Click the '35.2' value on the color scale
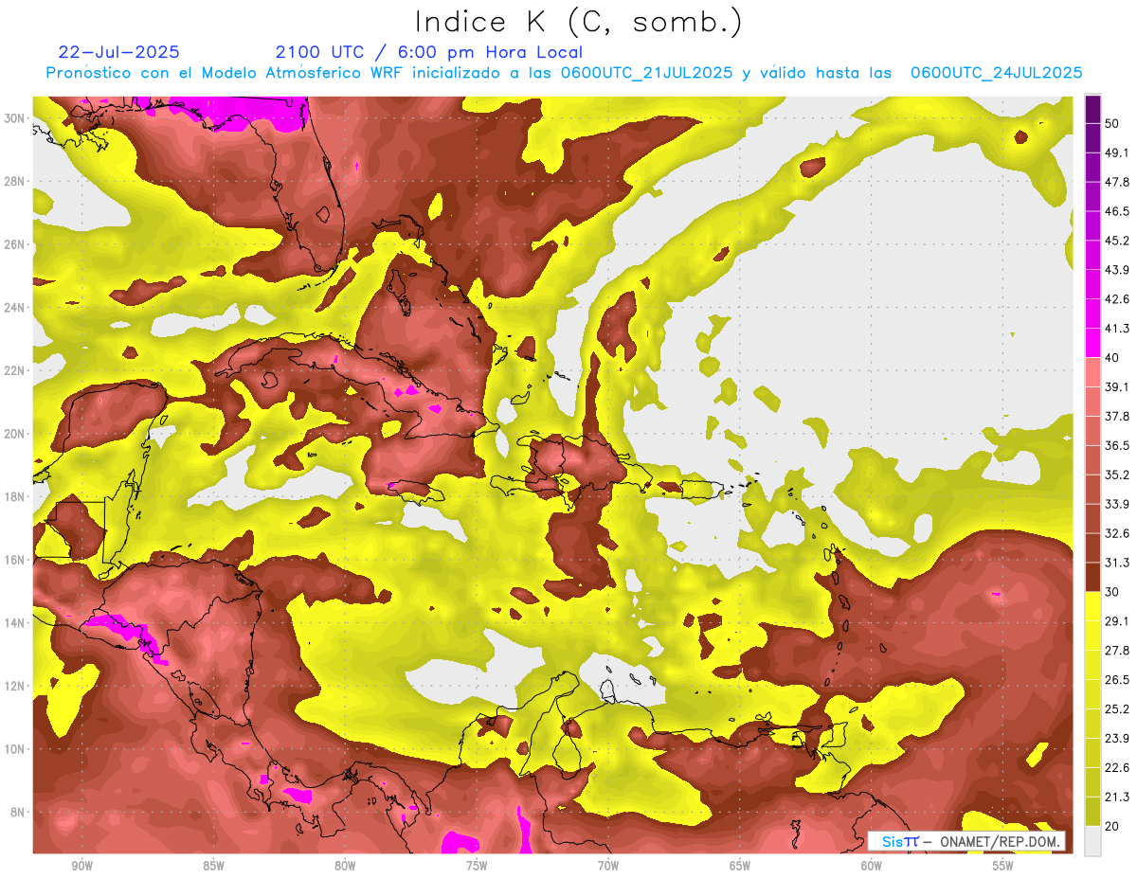The image size is (1137, 878). pos(1117,475)
